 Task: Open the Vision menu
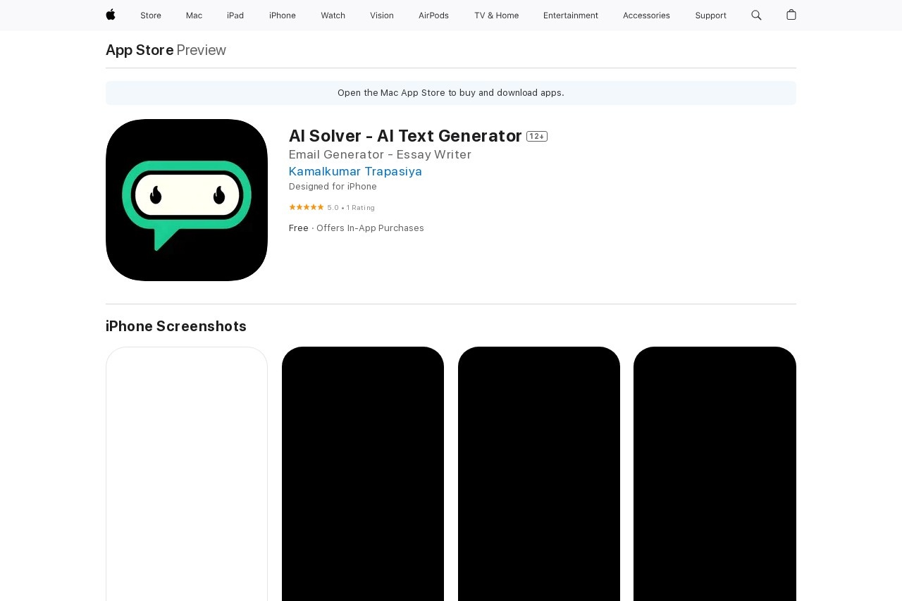point(382,16)
